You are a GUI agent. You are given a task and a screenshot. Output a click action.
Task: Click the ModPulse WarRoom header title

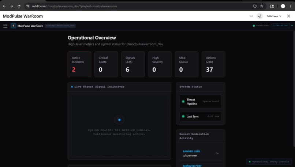[23, 16]
